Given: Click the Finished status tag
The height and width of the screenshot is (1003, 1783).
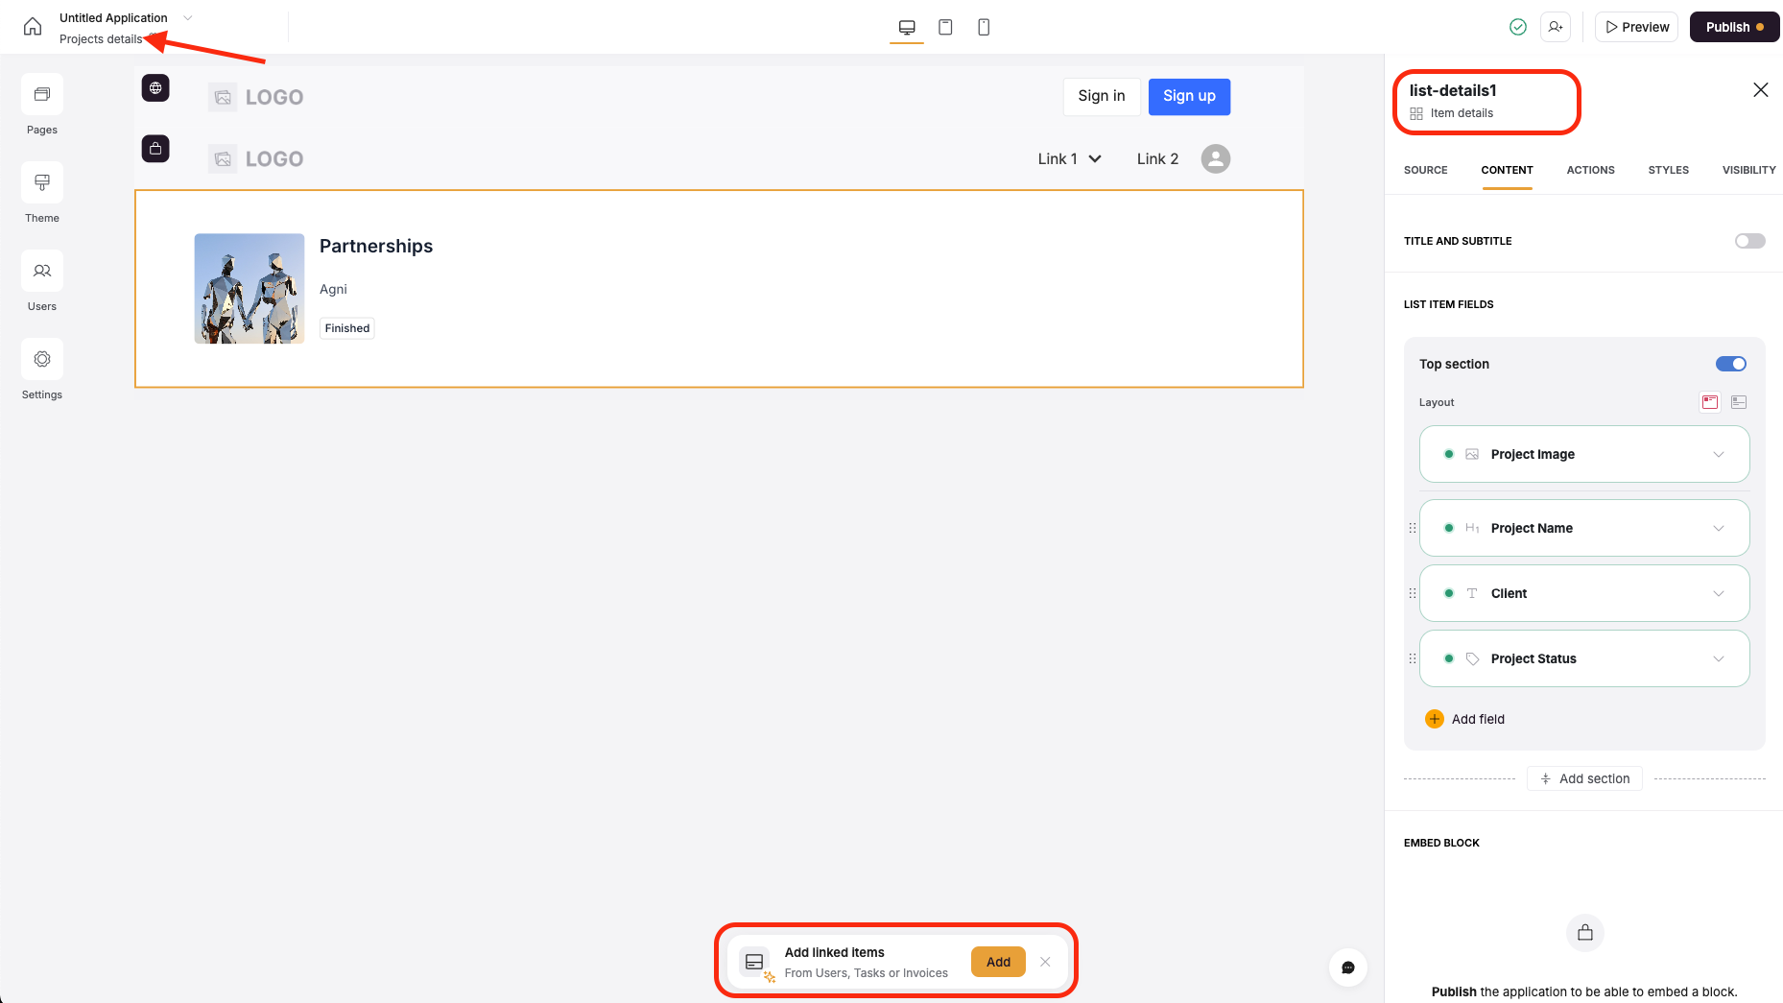Looking at the screenshot, I should click(347, 328).
